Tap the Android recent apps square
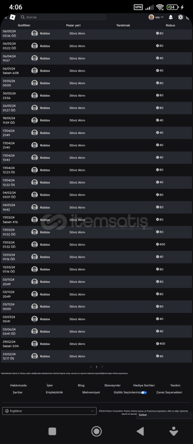Image resolution: width=193 pixels, height=444 pixels. tap(52, 431)
